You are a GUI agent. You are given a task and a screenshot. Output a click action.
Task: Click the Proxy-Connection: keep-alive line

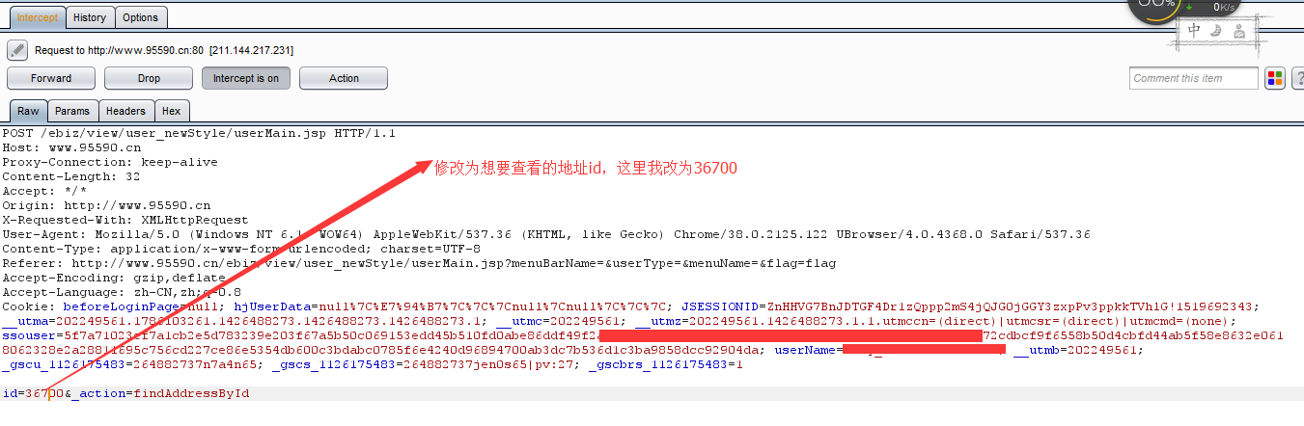tap(110, 162)
